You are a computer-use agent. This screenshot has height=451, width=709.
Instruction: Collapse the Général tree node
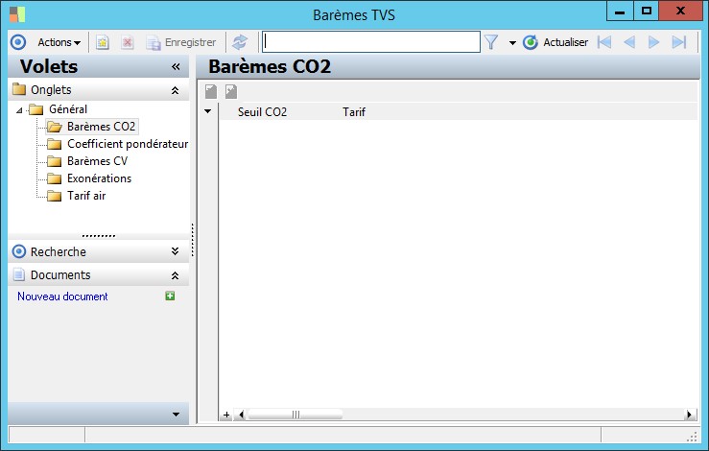pyautogui.click(x=19, y=110)
